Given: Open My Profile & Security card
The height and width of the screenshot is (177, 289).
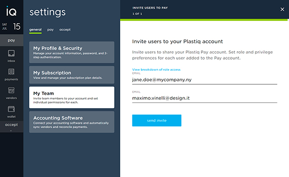Looking at the screenshot, I should pos(72,52).
